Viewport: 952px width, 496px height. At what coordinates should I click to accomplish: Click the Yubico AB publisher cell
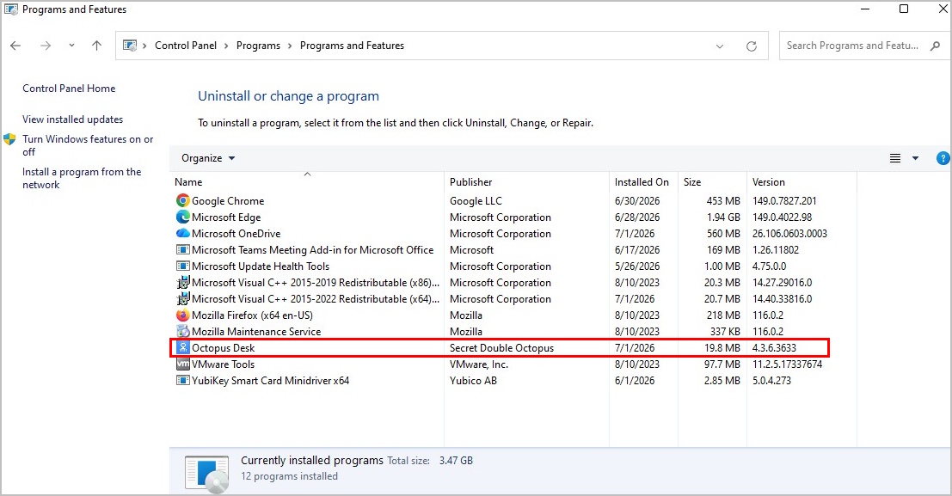click(x=473, y=382)
